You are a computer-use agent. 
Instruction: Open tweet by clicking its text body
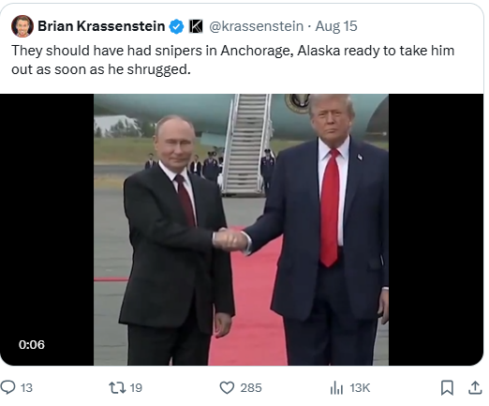[232, 60]
